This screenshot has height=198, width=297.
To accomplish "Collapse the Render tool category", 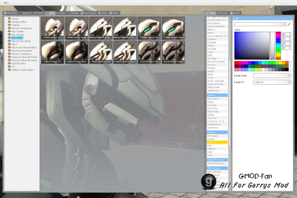I will tap(217, 132).
